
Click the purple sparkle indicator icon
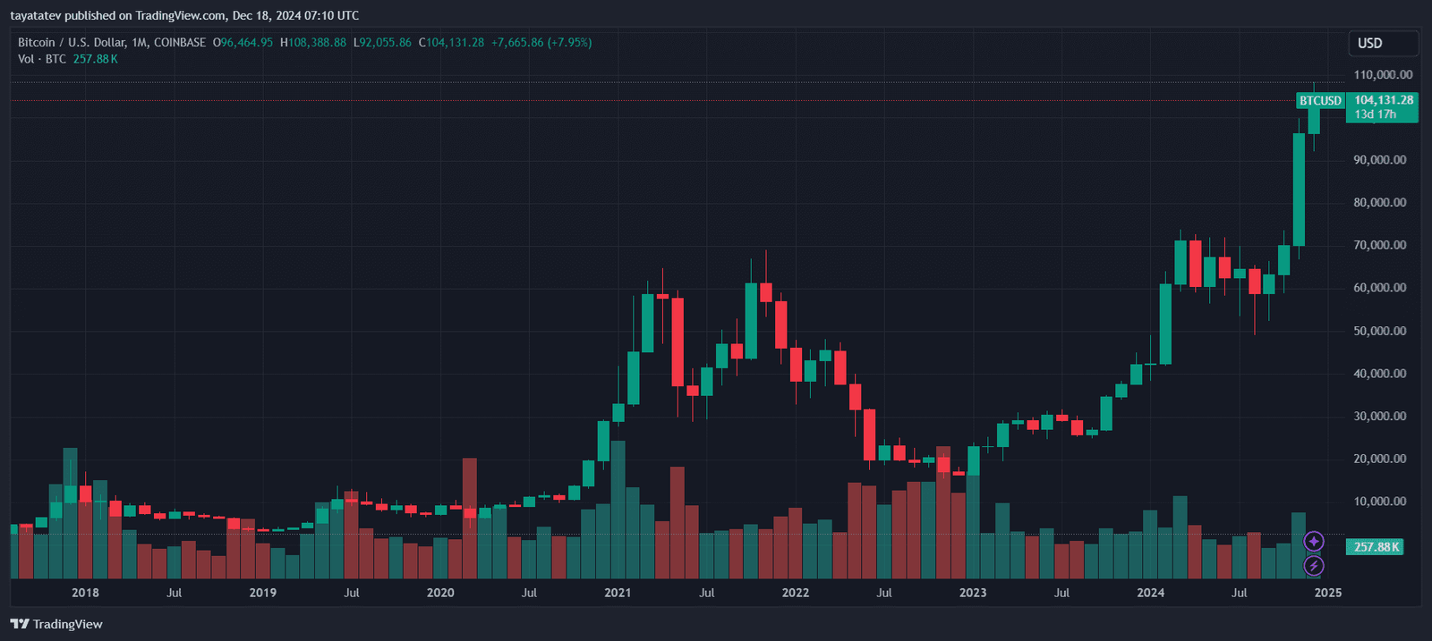[1312, 541]
